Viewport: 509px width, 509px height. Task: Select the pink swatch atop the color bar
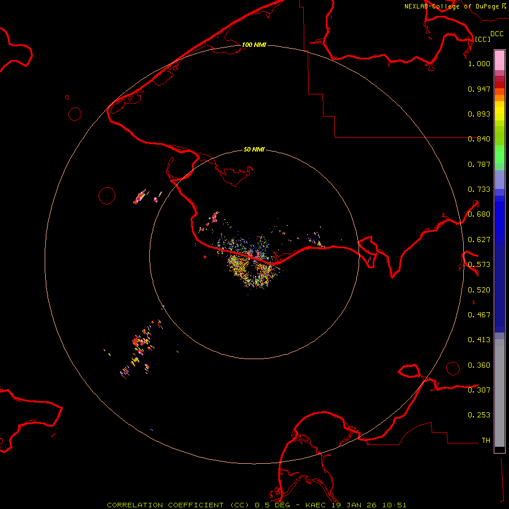[499, 59]
